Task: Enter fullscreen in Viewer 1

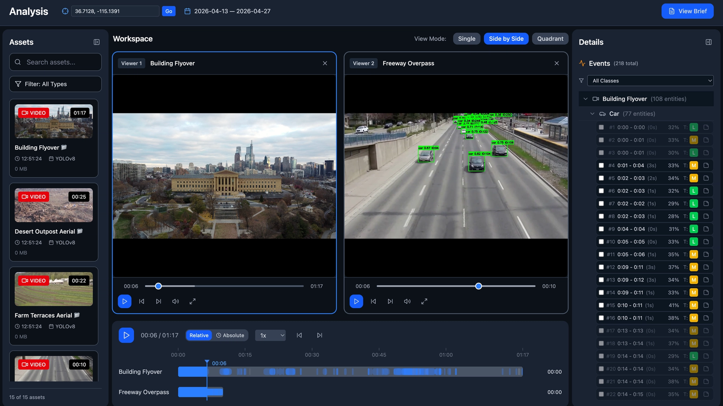Action: click(192, 301)
